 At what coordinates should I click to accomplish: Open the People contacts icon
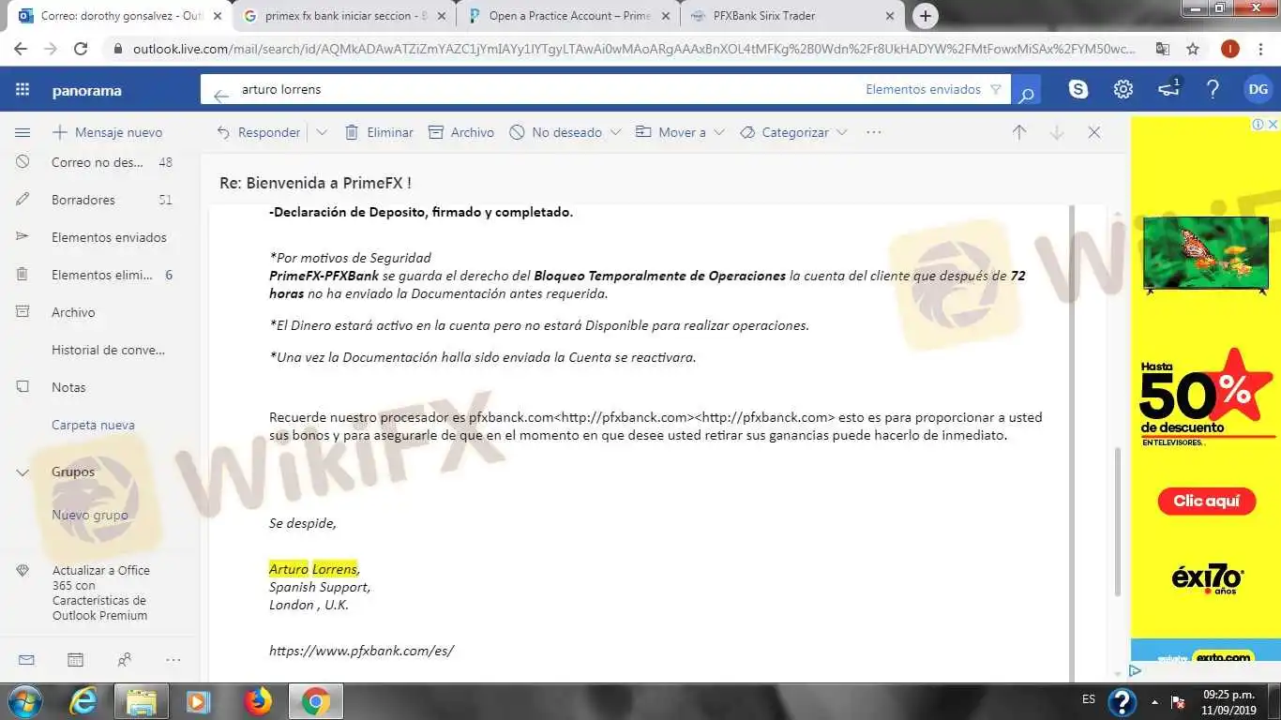(124, 660)
